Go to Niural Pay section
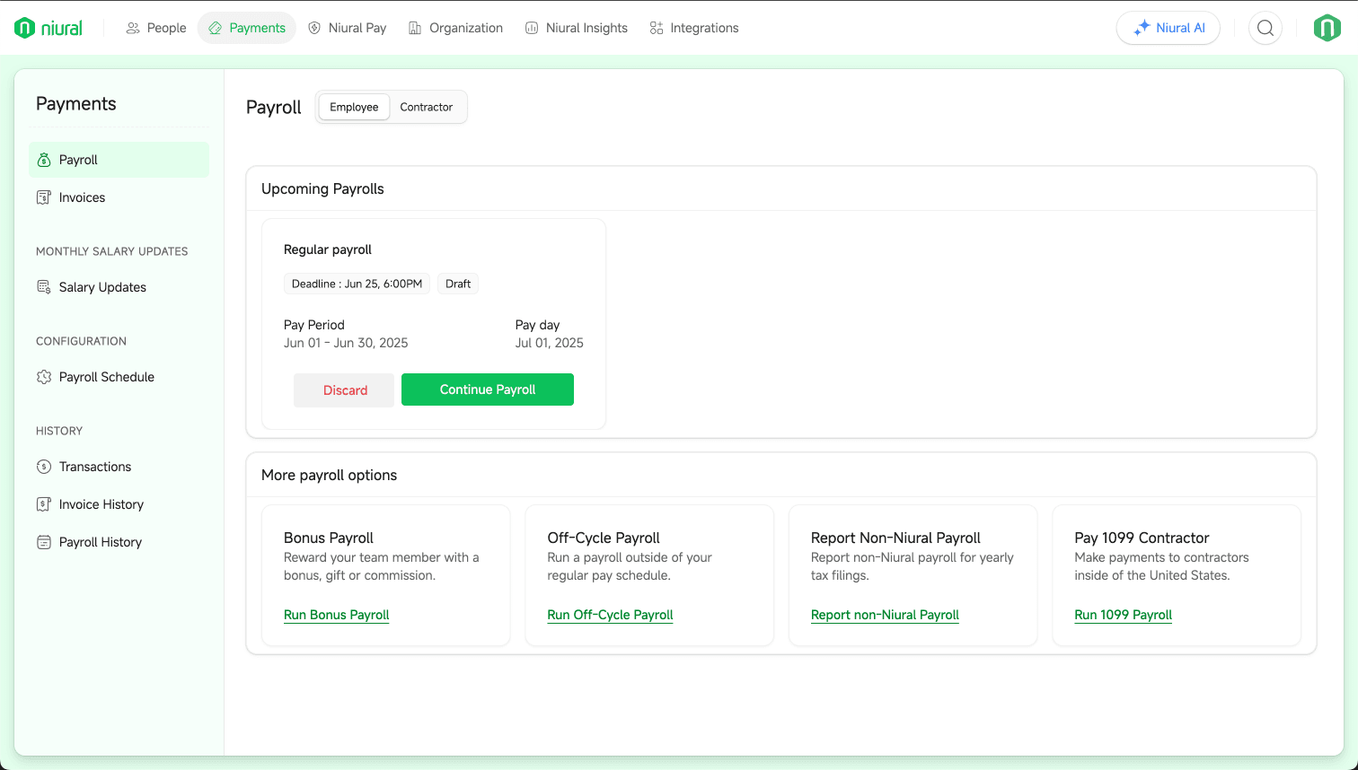 pos(357,28)
